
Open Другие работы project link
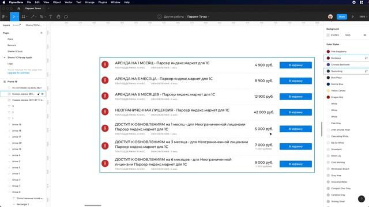174,17
